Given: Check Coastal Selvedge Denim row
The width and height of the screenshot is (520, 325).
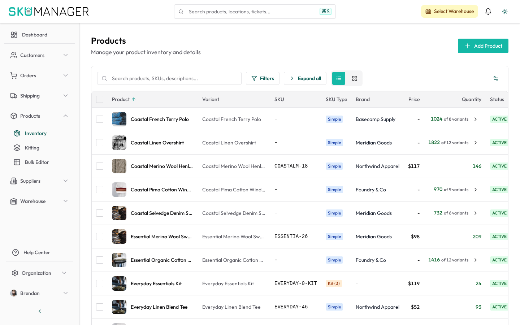Looking at the screenshot, I should [100, 213].
